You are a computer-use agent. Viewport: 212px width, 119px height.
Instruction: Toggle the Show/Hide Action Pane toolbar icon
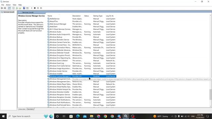point(27,8)
